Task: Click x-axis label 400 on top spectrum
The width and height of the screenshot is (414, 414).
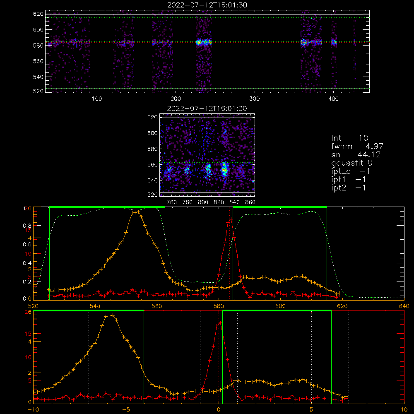Action: [333, 99]
